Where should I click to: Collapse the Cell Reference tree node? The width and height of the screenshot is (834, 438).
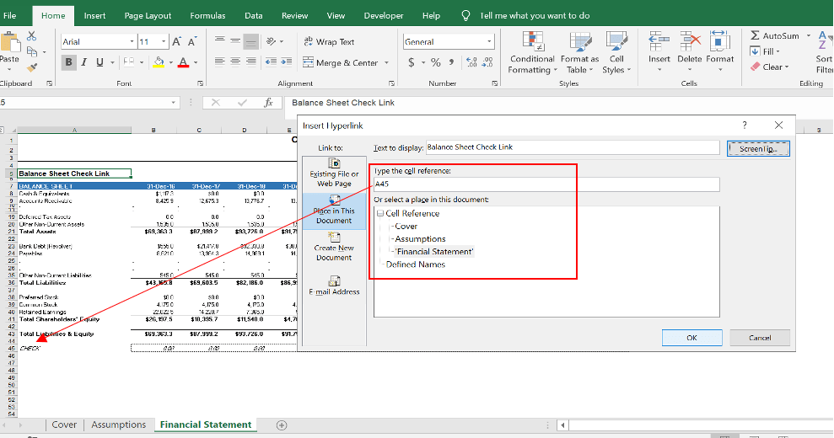point(380,213)
